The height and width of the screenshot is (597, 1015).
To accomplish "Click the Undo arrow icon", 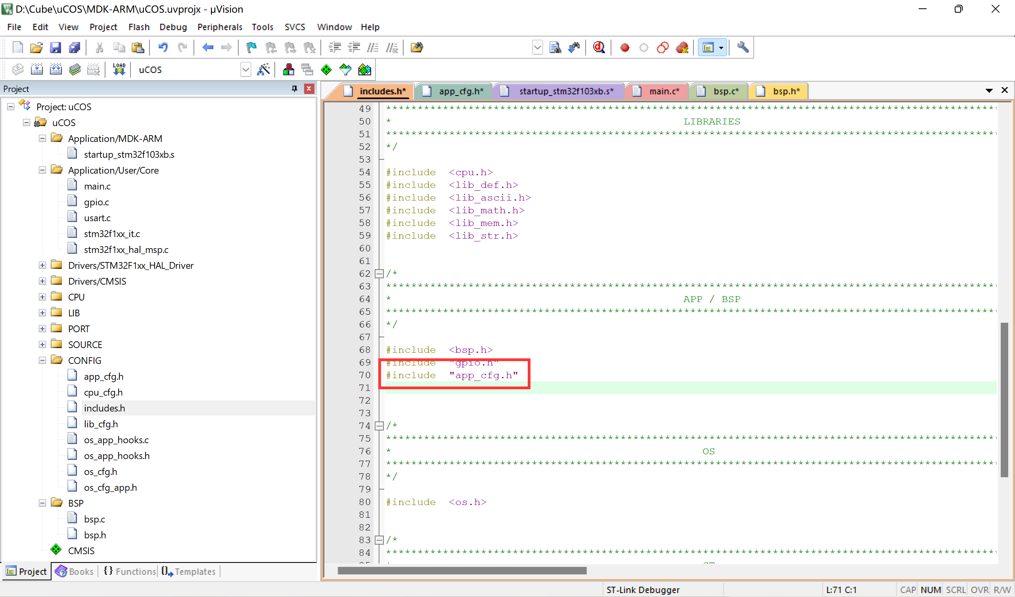I will pyautogui.click(x=163, y=48).
